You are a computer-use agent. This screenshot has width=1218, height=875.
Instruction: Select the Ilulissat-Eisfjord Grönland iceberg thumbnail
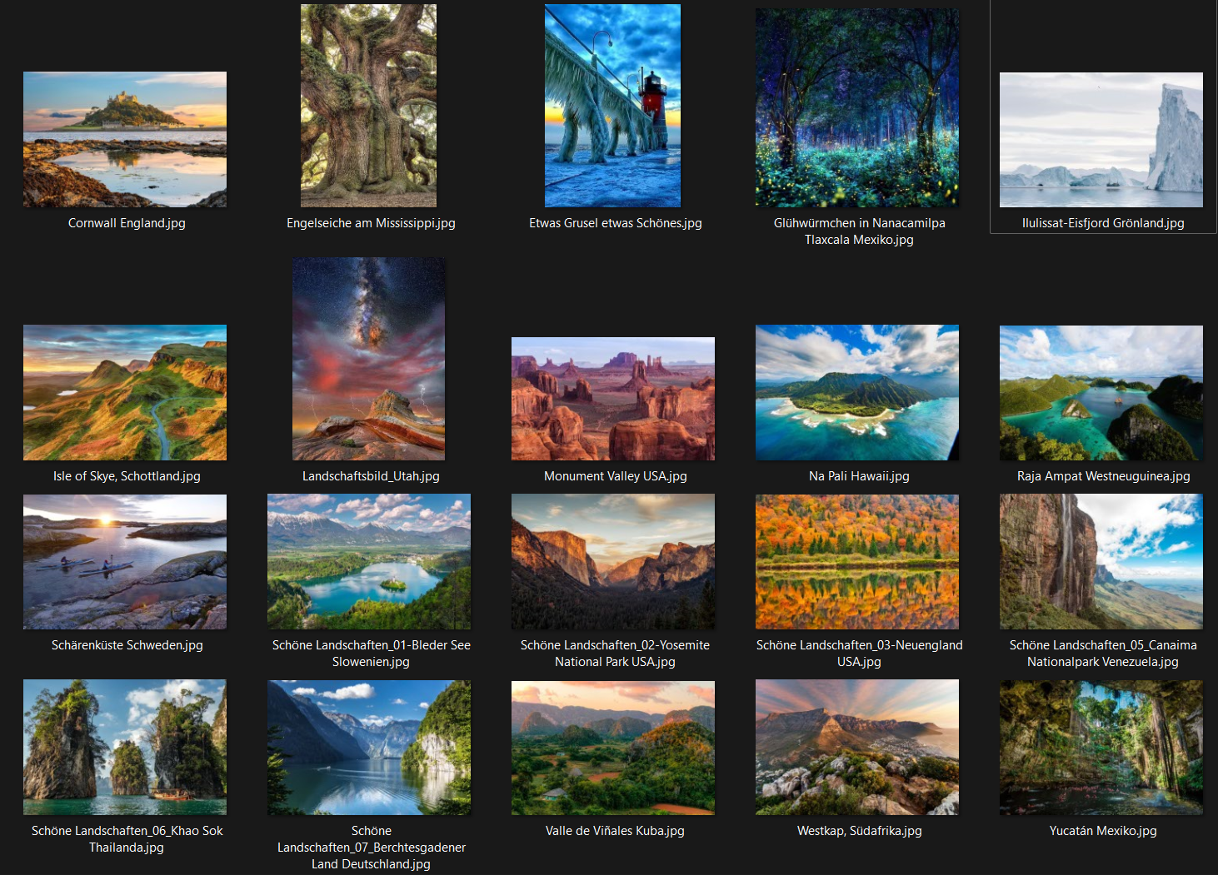point(1101,140)
